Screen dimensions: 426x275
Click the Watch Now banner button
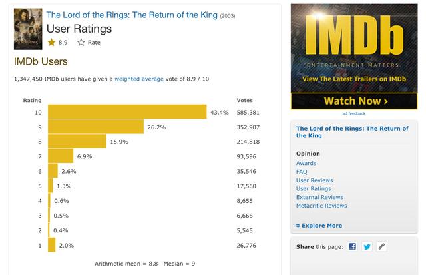point(354,101)
